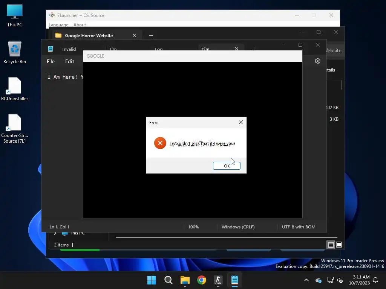Switch Explorer to large thumbnails view icon

[339, 245]
